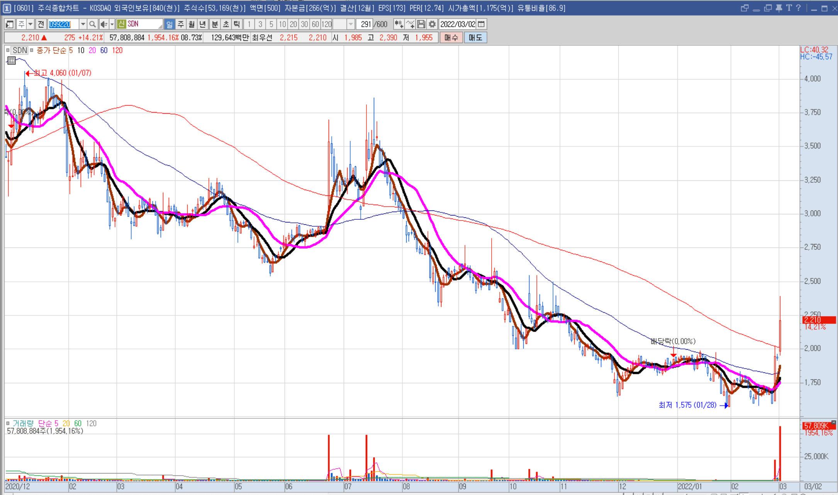Click the text size T icon

[789, 8]
